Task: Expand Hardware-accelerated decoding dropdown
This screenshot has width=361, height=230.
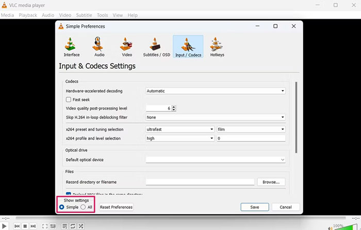Action: (215, 91)
